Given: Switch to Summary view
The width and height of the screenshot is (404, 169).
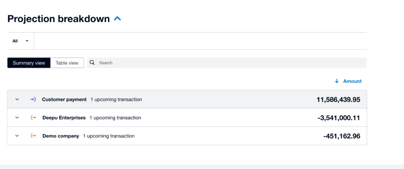Looking at the screenshot, I should [29, 63].
